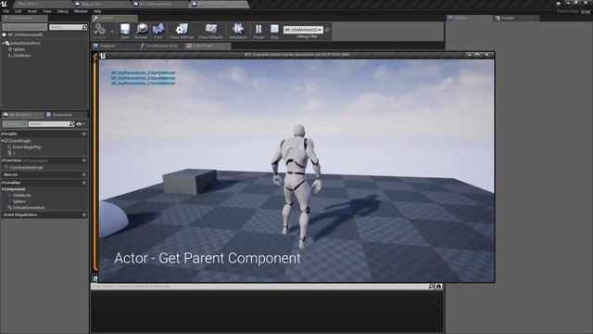Select ChildActor in Components tree

point(22,56)
